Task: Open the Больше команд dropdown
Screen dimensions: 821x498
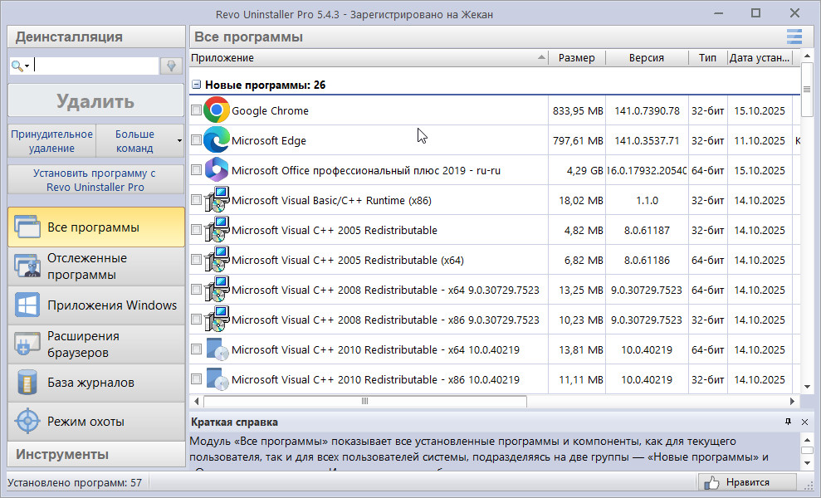Action: [139, 141]
